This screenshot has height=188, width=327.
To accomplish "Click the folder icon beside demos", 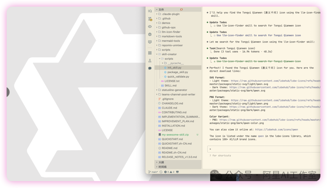I will [160, 23].
